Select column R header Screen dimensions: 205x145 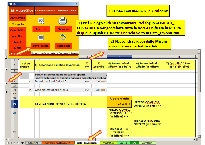[x=179, y=57]
